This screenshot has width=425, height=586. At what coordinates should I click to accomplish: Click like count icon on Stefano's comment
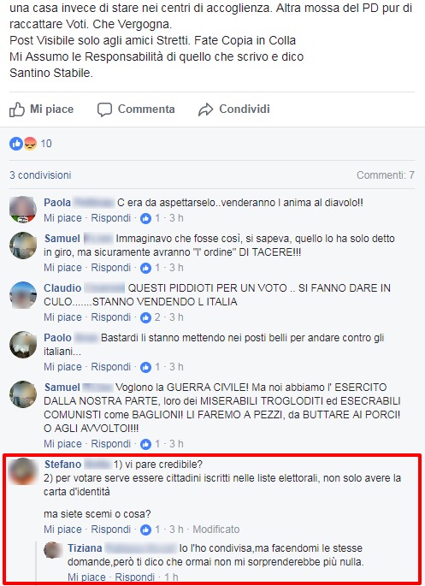[x=145, y=530]
